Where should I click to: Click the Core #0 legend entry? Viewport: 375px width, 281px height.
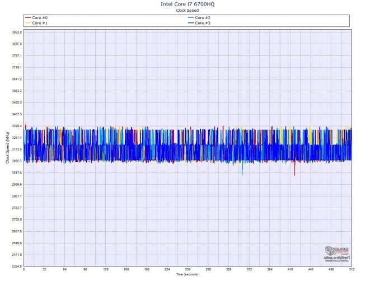pos(36,18)
